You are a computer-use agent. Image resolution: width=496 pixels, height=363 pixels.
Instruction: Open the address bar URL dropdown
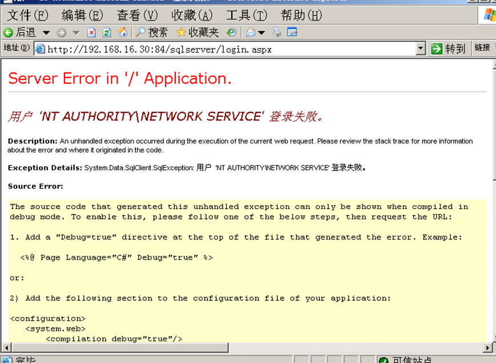click(x=421, y=48)
